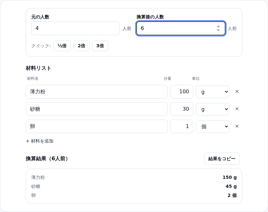268x212 pixels.
Task: Open the 個 unit dropdown for 卵
Action: point(213,127)
